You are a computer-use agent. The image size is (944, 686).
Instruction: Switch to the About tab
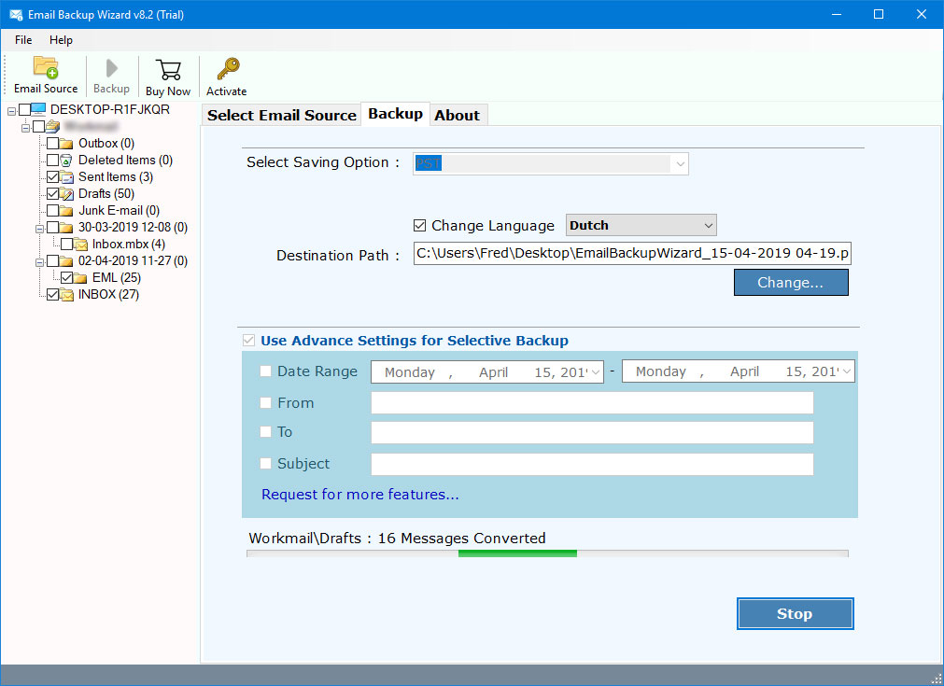(458, 115)
